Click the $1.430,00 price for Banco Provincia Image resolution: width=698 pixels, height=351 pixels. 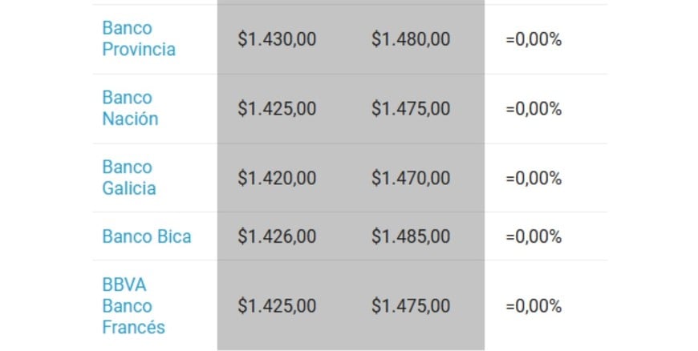point(277,38)
